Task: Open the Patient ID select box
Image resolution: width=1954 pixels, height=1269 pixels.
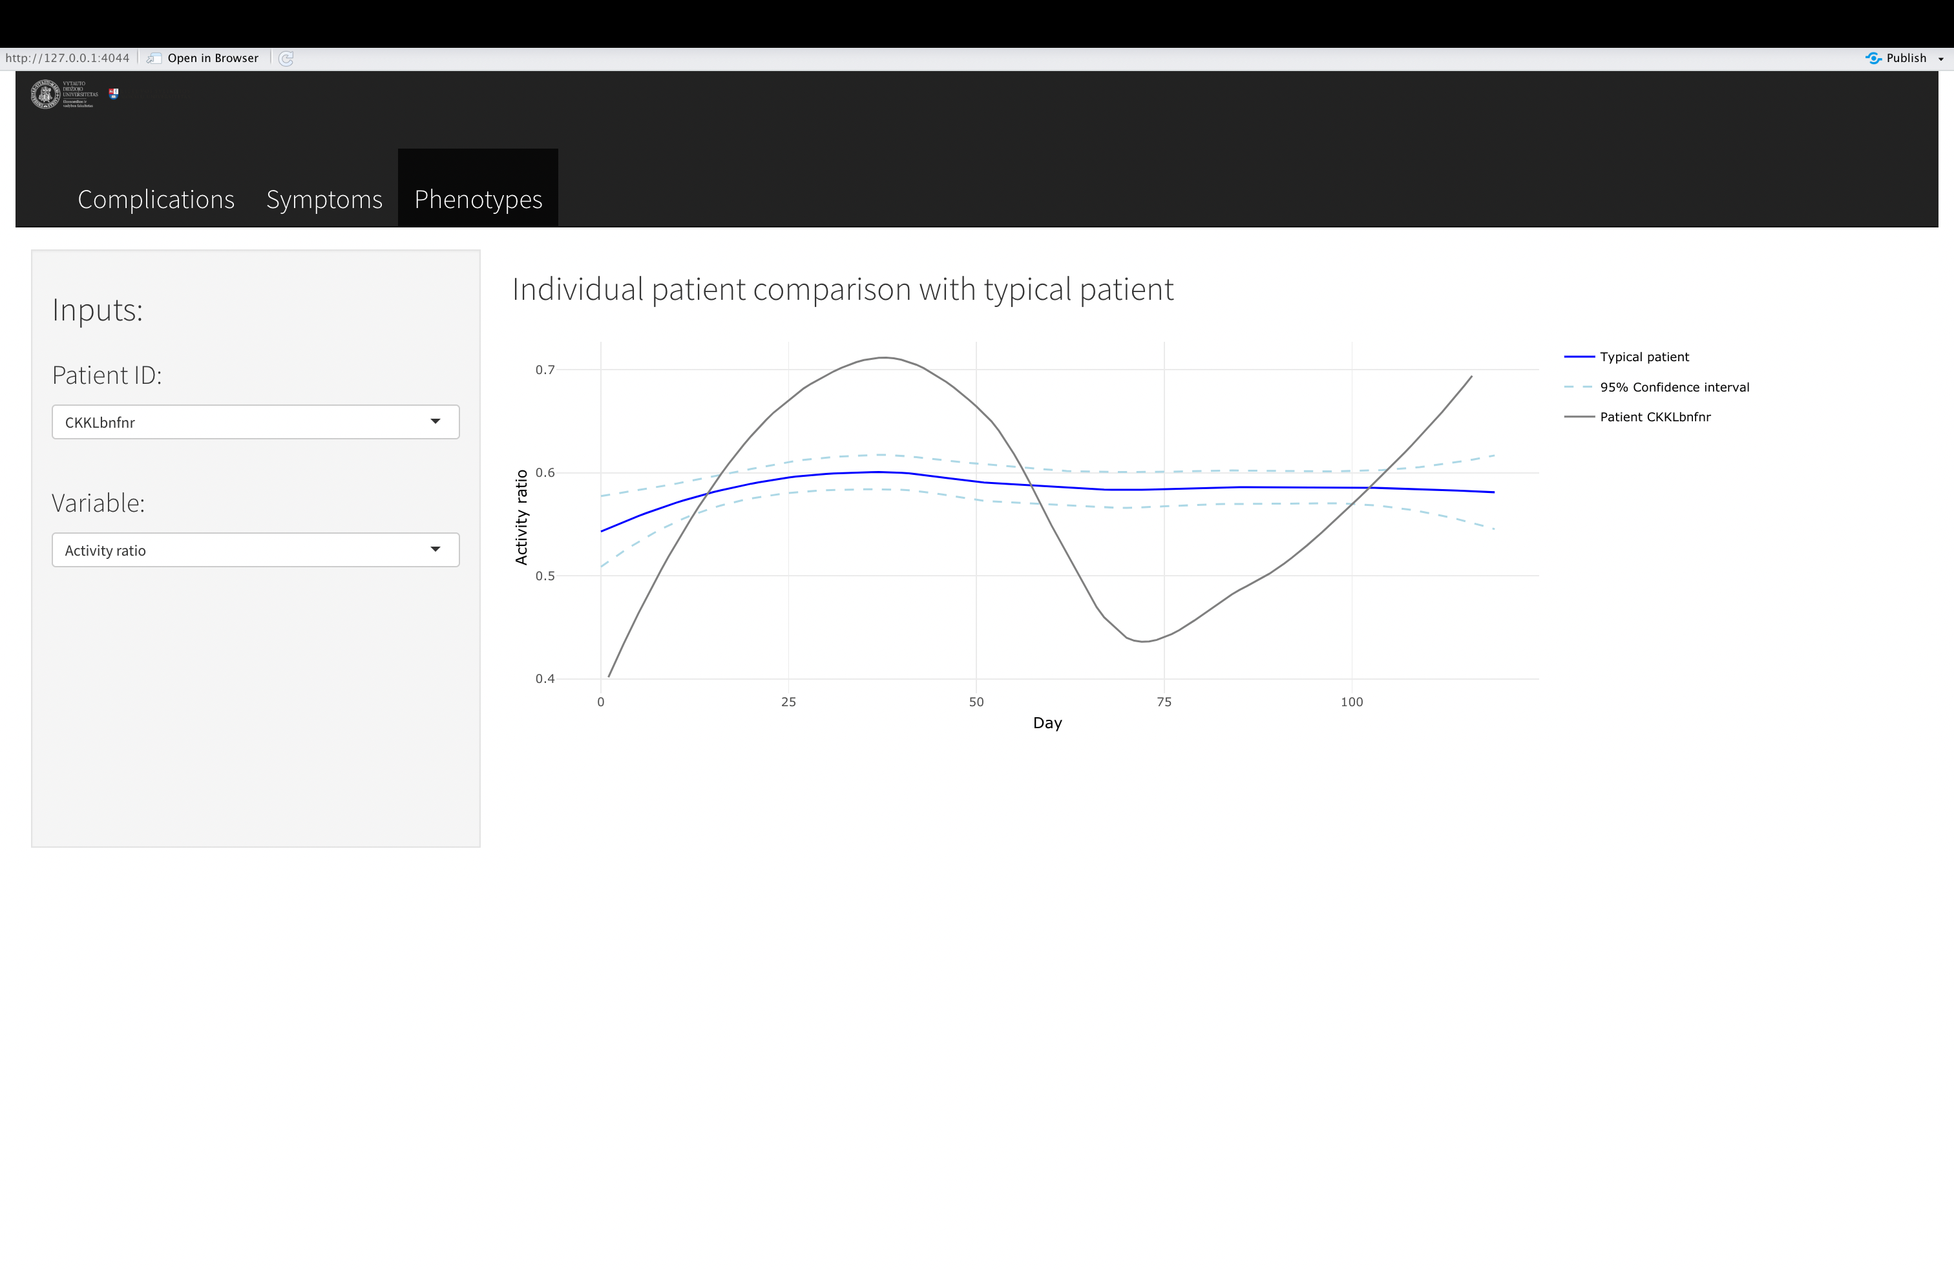Action: pos(246,422)
